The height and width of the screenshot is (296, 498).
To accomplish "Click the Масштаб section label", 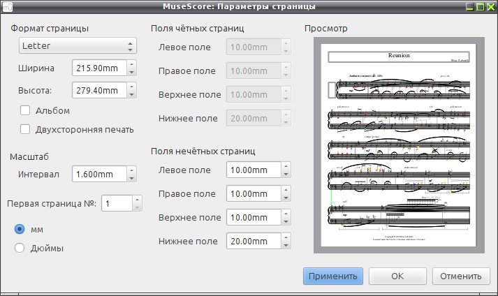I will point(29,156).
